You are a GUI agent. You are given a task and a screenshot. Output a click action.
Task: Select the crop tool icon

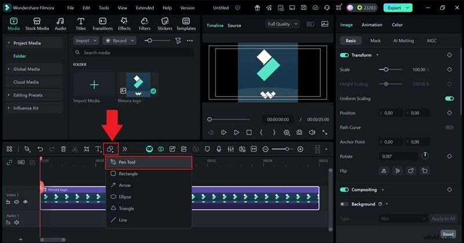(86, 149)
